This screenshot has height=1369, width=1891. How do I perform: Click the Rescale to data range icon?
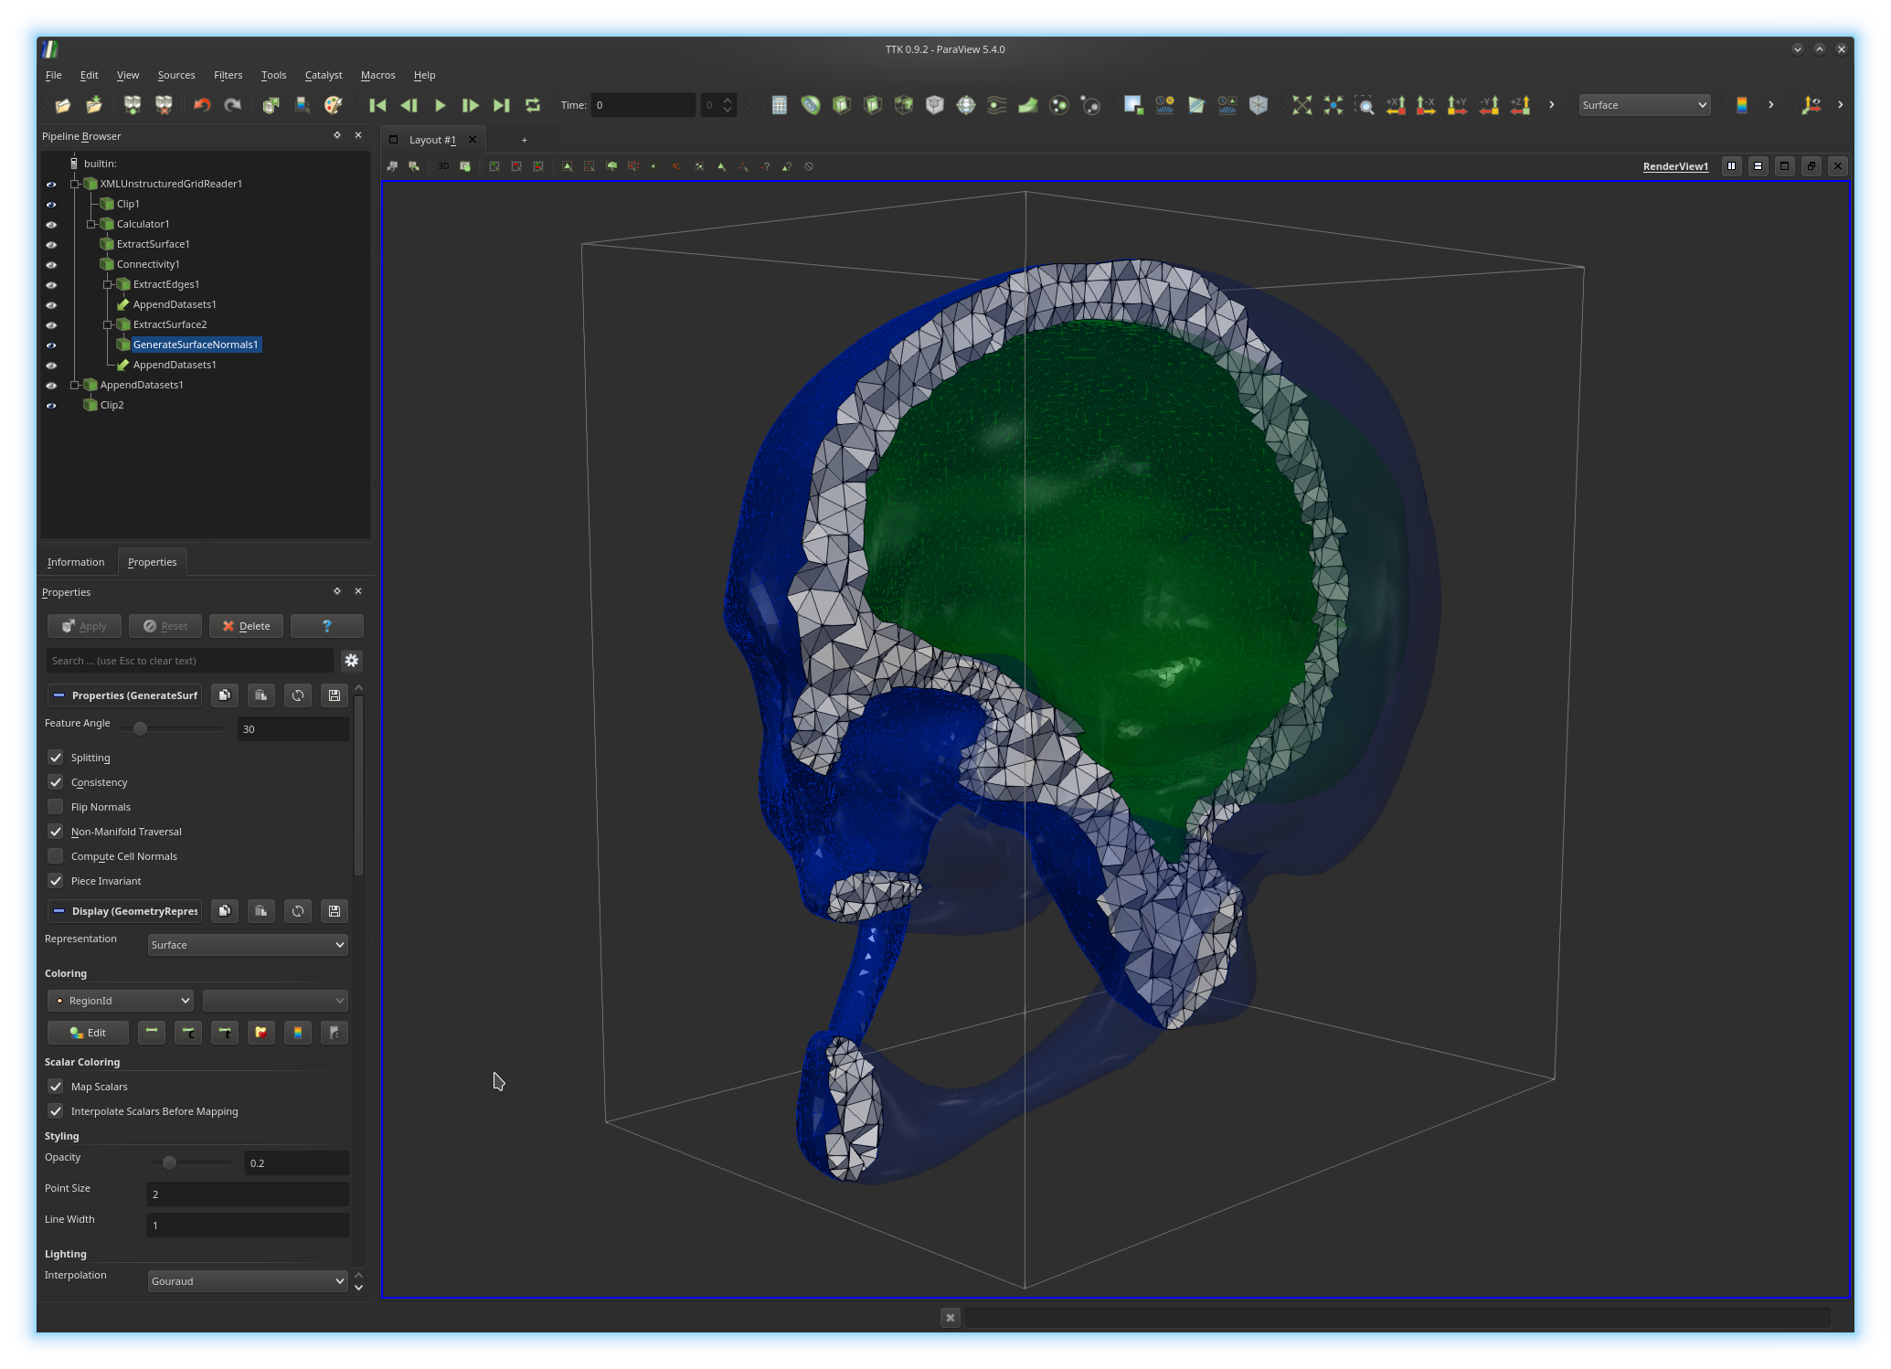coord(152,1033)
